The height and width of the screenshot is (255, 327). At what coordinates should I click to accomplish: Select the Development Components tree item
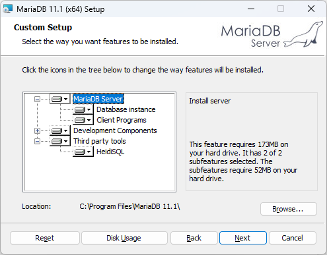115,130
